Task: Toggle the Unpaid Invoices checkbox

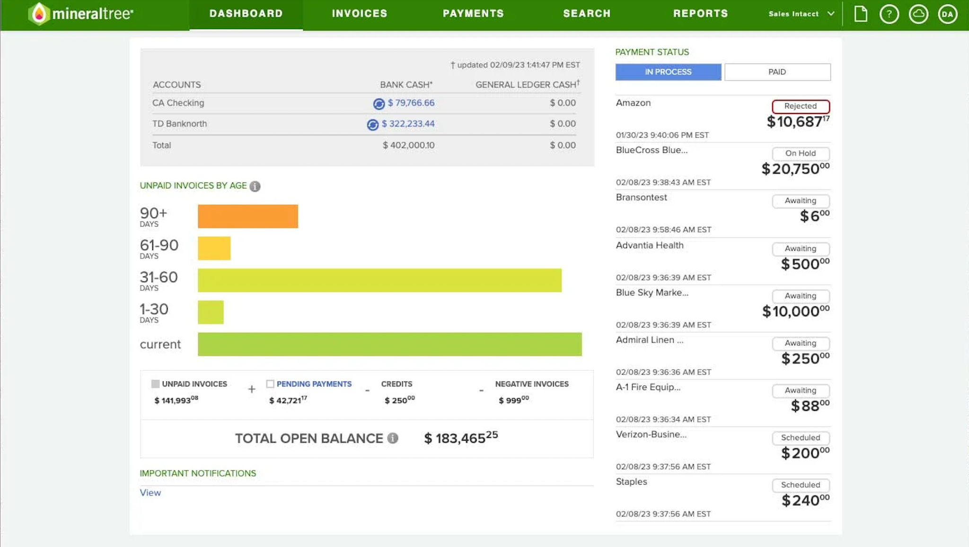Action: [155, 384]
